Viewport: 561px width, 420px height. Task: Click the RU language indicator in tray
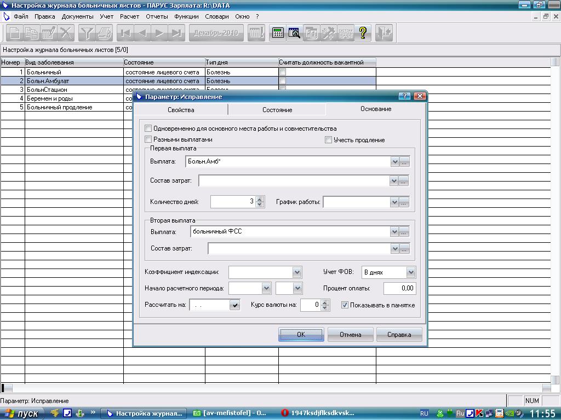tap(424, 413)
